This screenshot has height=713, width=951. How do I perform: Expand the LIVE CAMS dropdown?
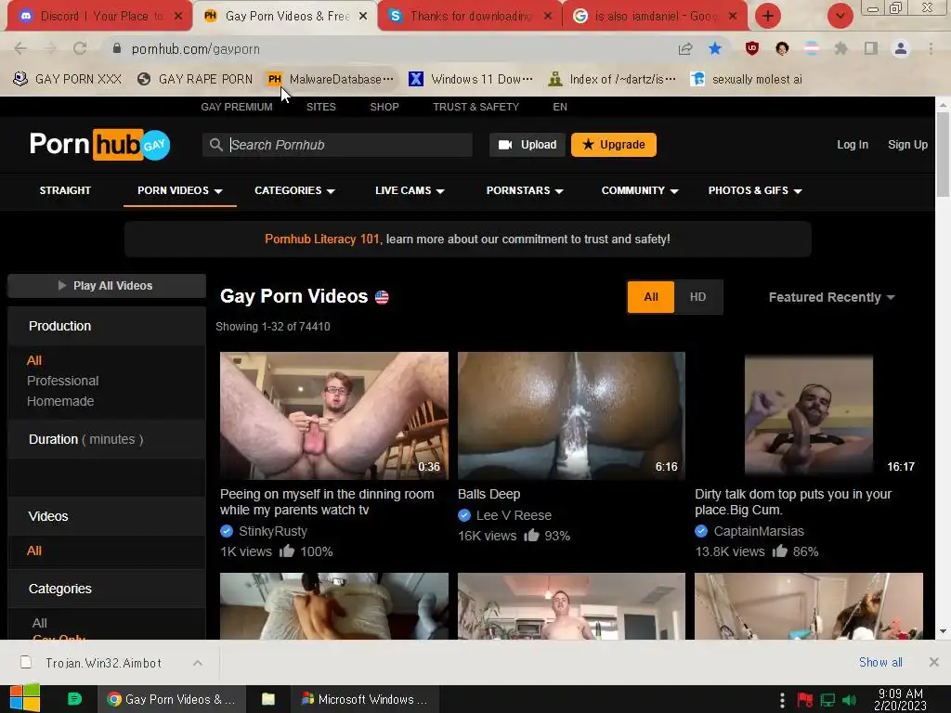410,190
